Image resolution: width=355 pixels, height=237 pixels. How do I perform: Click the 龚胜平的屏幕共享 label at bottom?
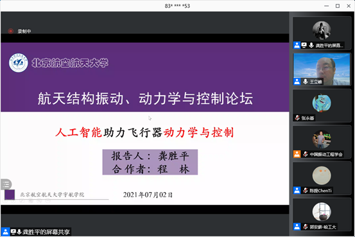[x=46, y=232]
